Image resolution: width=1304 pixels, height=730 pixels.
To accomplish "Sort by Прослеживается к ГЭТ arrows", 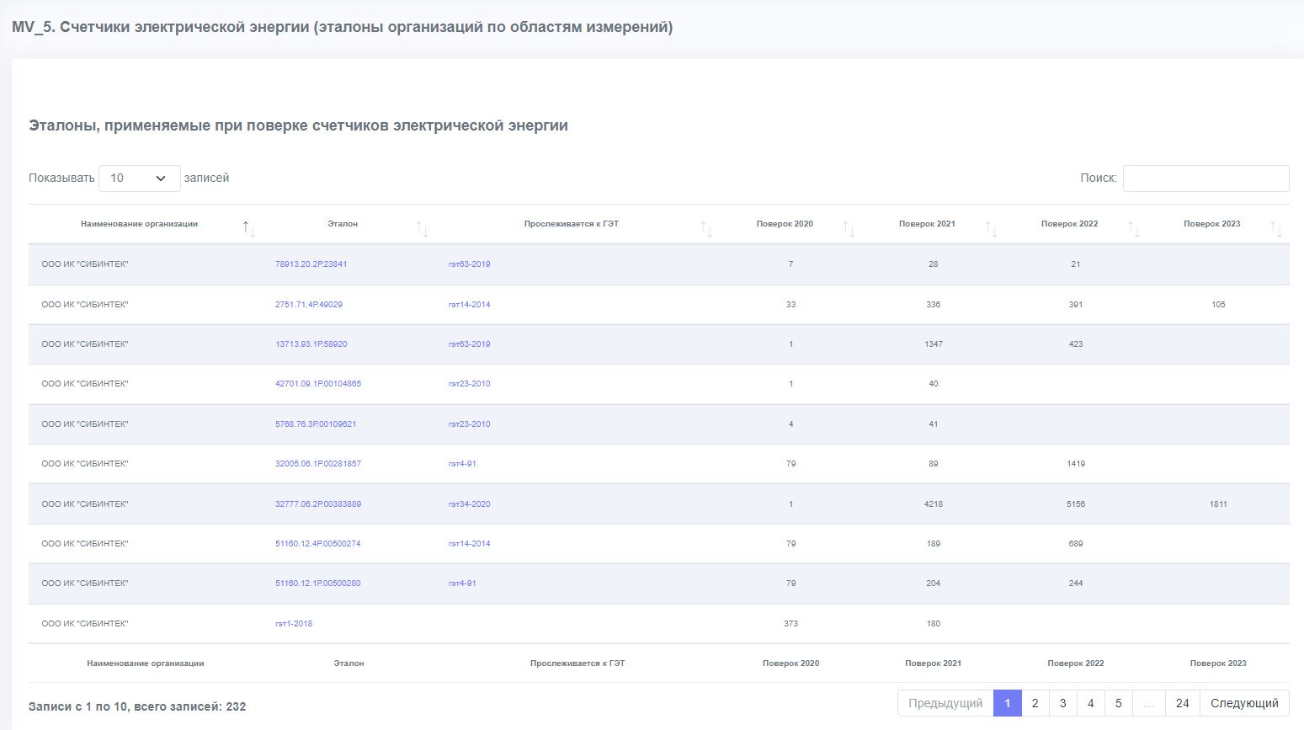I will click(706, 228).
